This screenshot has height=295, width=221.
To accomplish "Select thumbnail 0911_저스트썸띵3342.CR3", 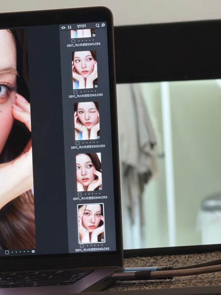I will tap(85, 70).
